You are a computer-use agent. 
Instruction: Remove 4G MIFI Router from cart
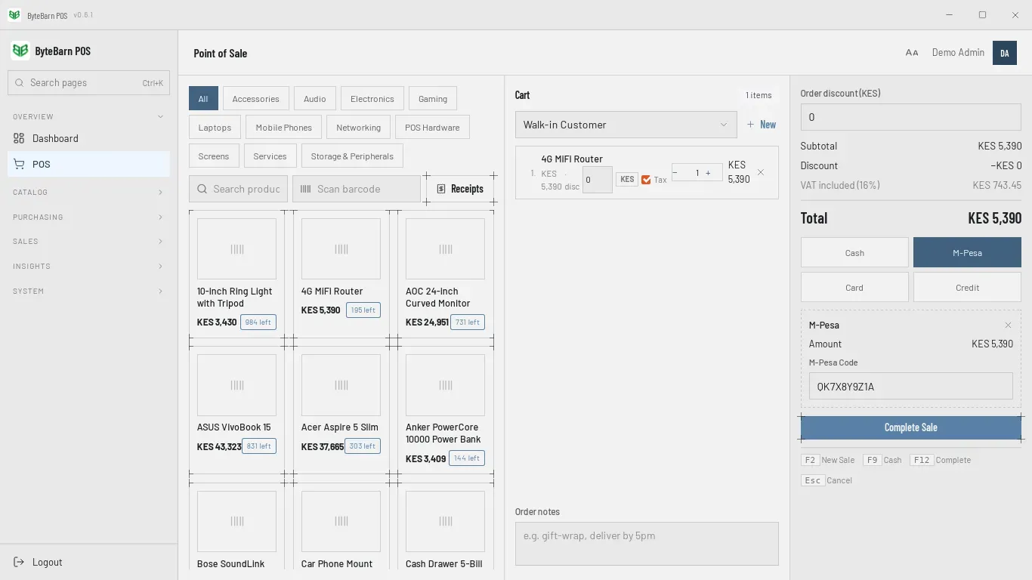tap(761, 172)
